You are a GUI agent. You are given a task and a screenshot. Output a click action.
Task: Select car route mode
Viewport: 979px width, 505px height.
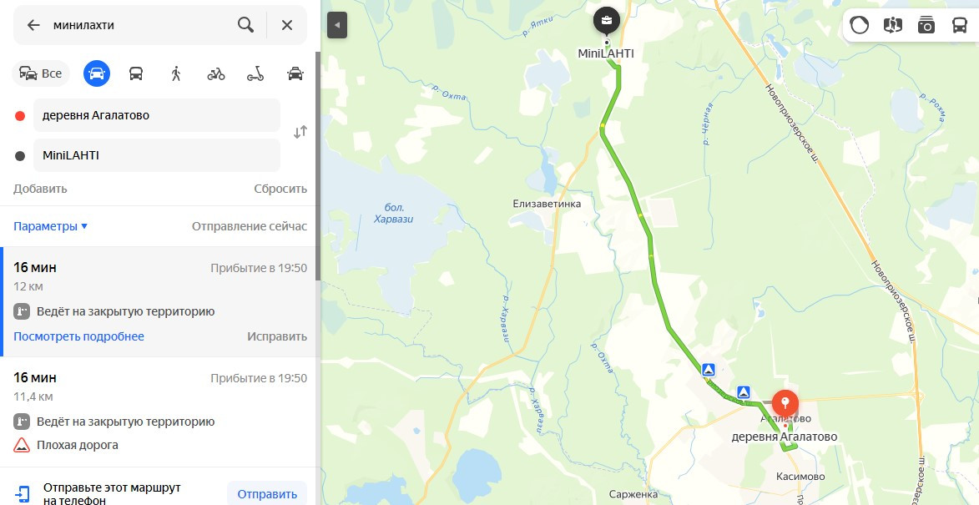[x=97, y=73]
